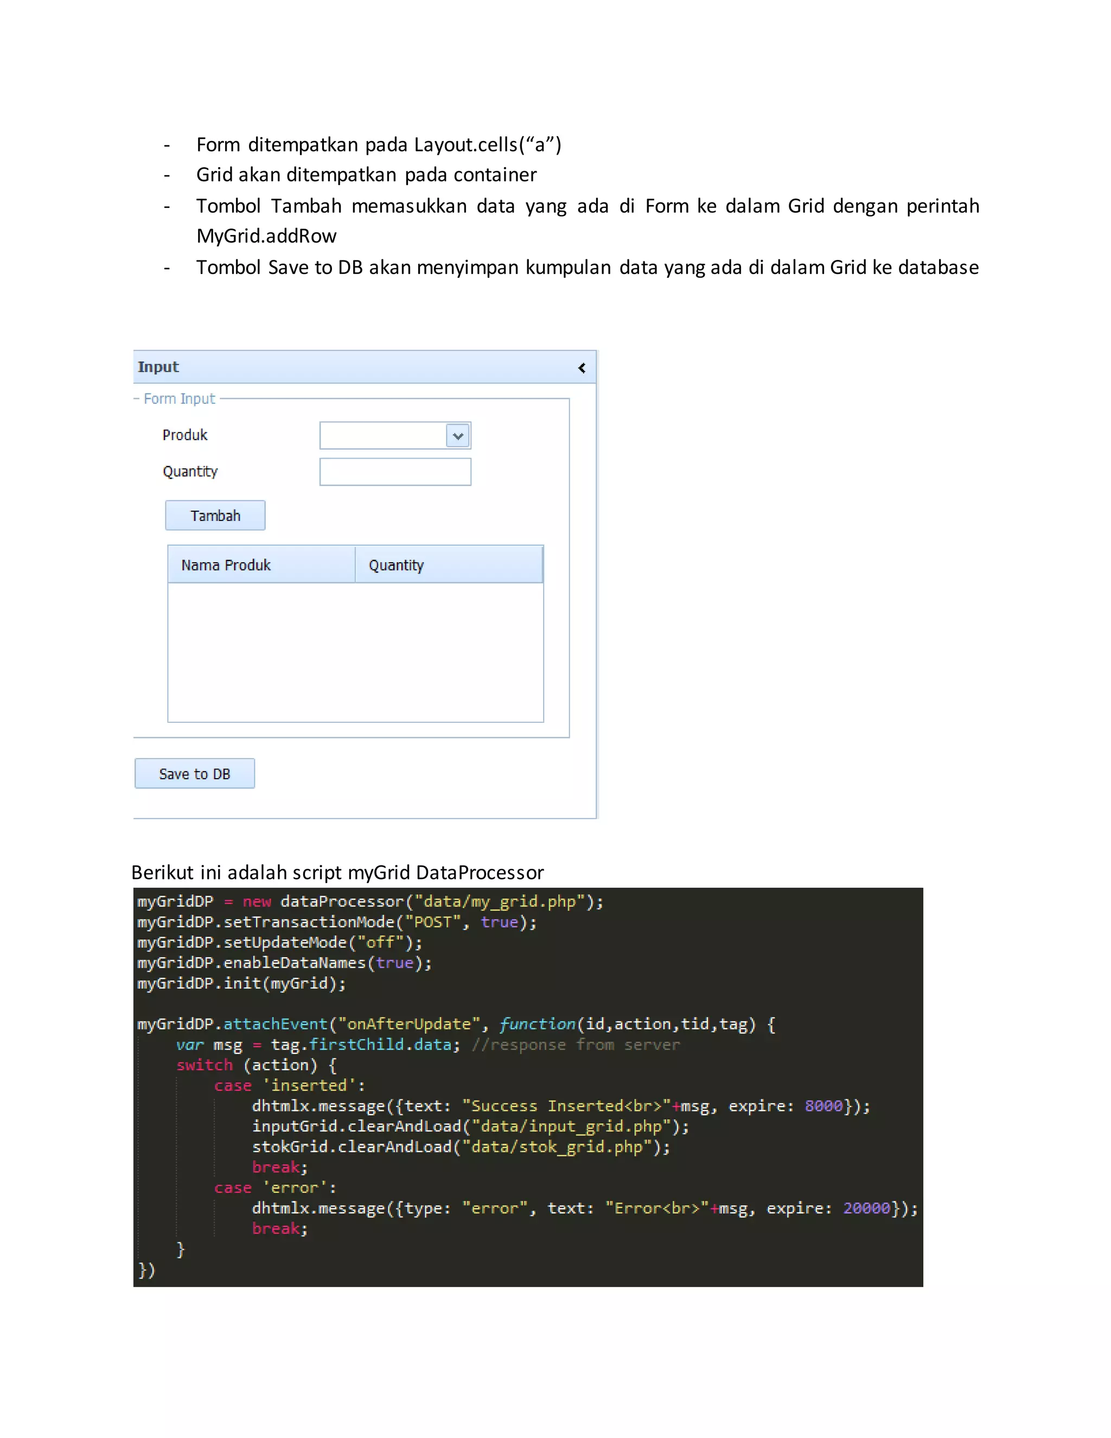Click the bullet starting 'Form ditempatkan pada Layout.cells'
Image resolution: width=1111 pixels, height=1438 pixels.
coord(379,145)
